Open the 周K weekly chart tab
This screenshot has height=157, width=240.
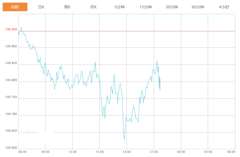67,7
